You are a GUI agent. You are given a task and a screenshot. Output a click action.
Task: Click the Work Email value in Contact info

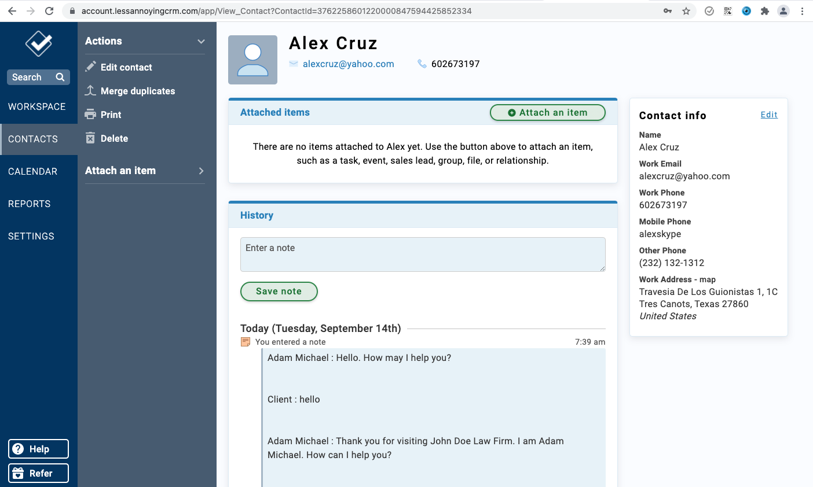coord(684,176)
